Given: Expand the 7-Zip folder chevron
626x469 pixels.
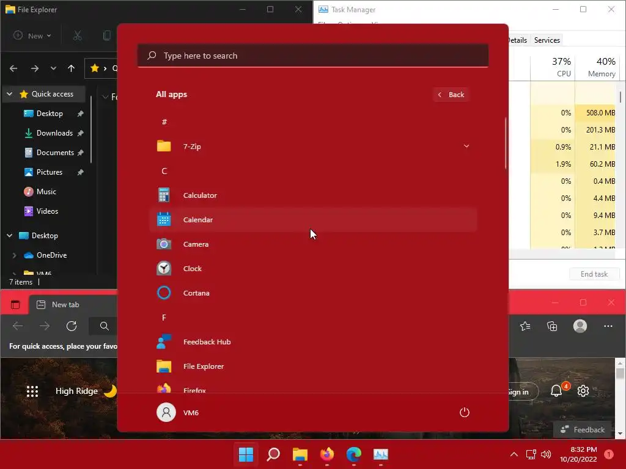Looking at the screenshot, I should [x=466, y=146].
